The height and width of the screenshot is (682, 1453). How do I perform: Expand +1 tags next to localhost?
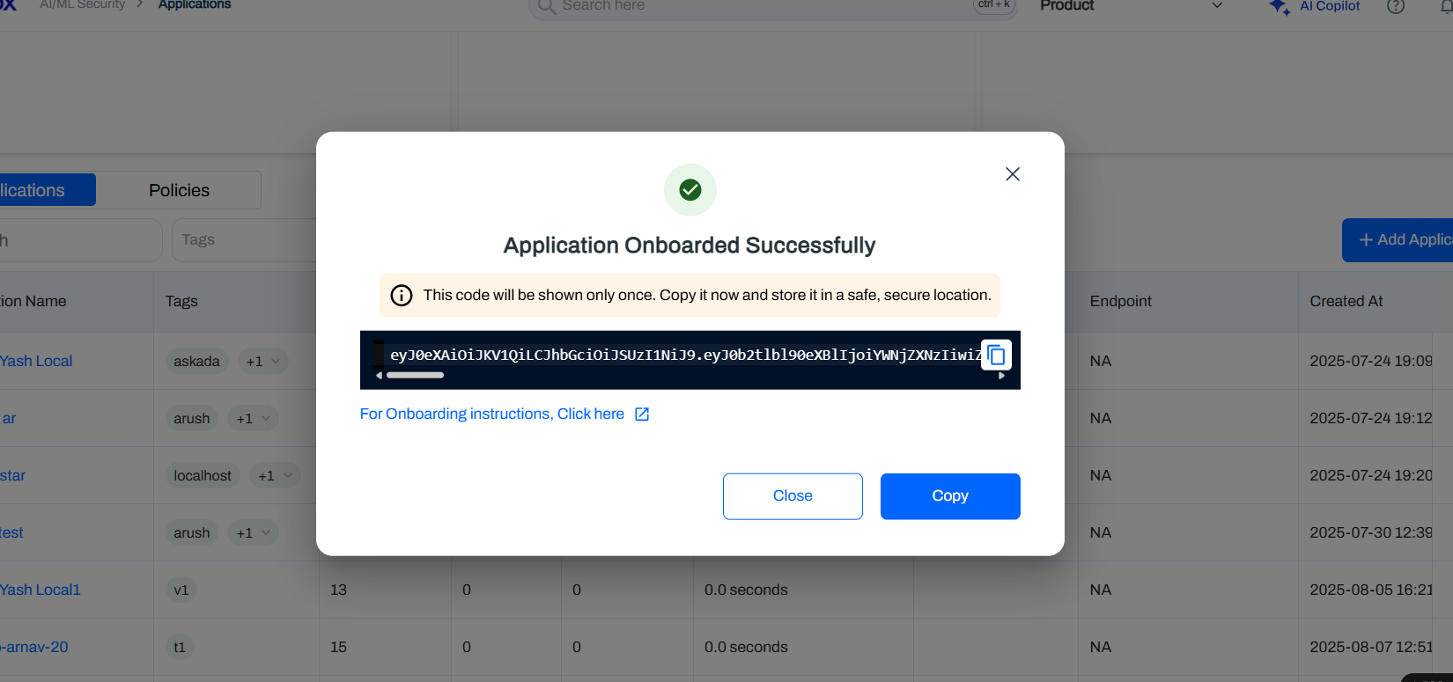(275, 476)
